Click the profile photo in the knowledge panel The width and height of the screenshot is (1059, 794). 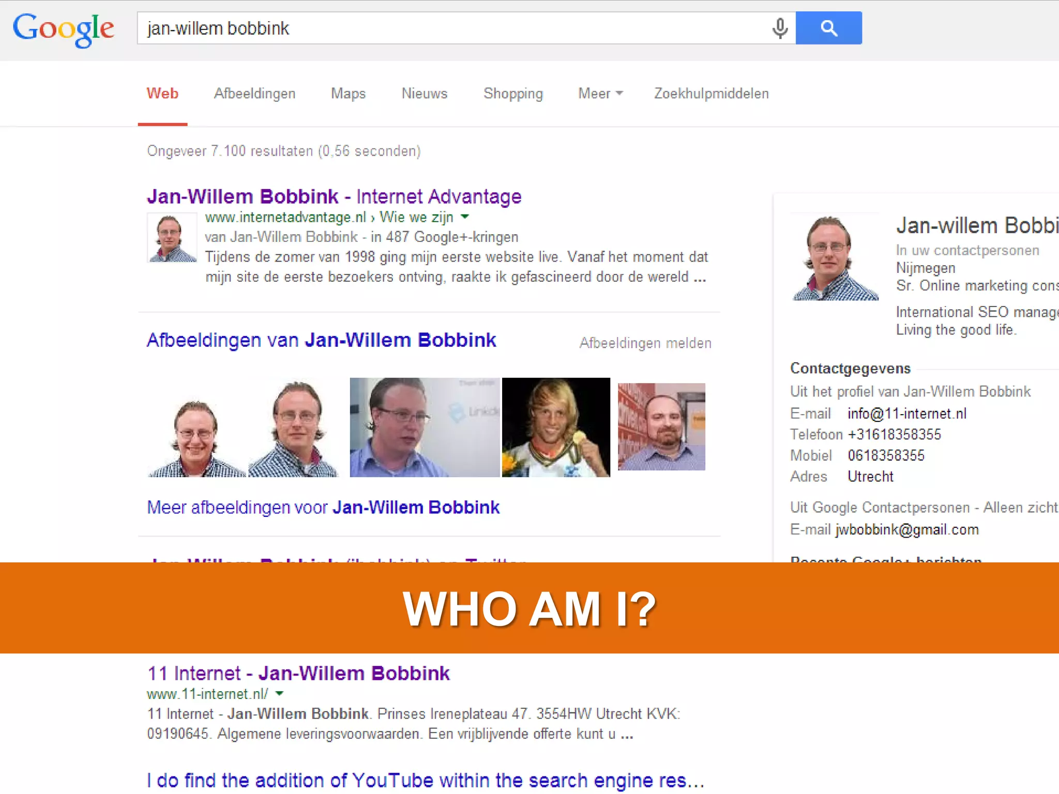(835, 257)
